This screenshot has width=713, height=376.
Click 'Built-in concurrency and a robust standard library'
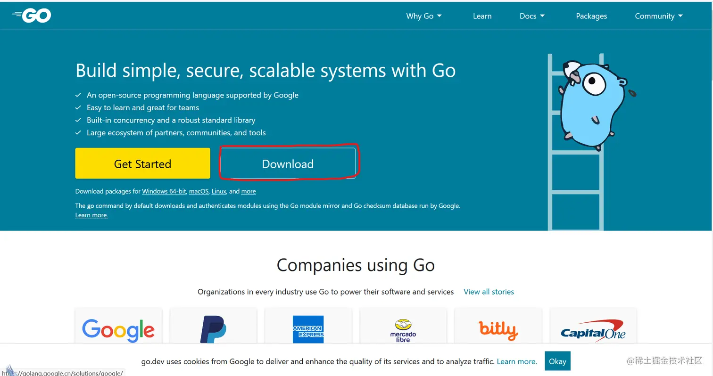[171, 120]
